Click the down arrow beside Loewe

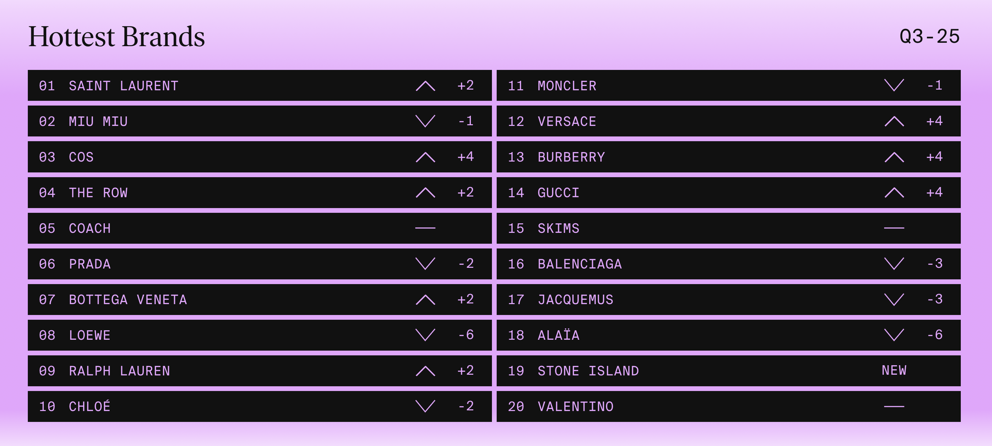425,335
